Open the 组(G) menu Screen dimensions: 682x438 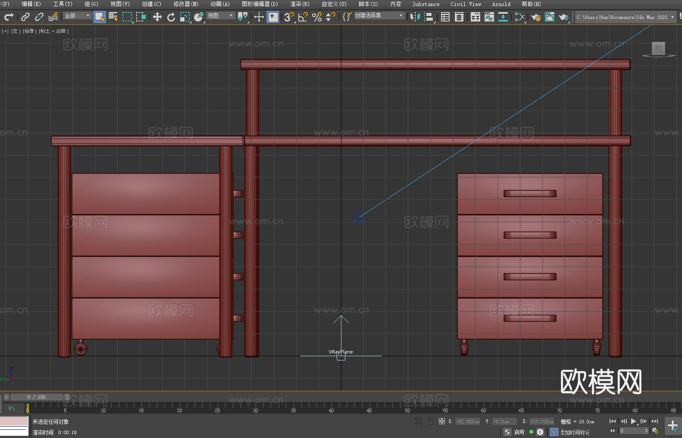tap(91, 4)
